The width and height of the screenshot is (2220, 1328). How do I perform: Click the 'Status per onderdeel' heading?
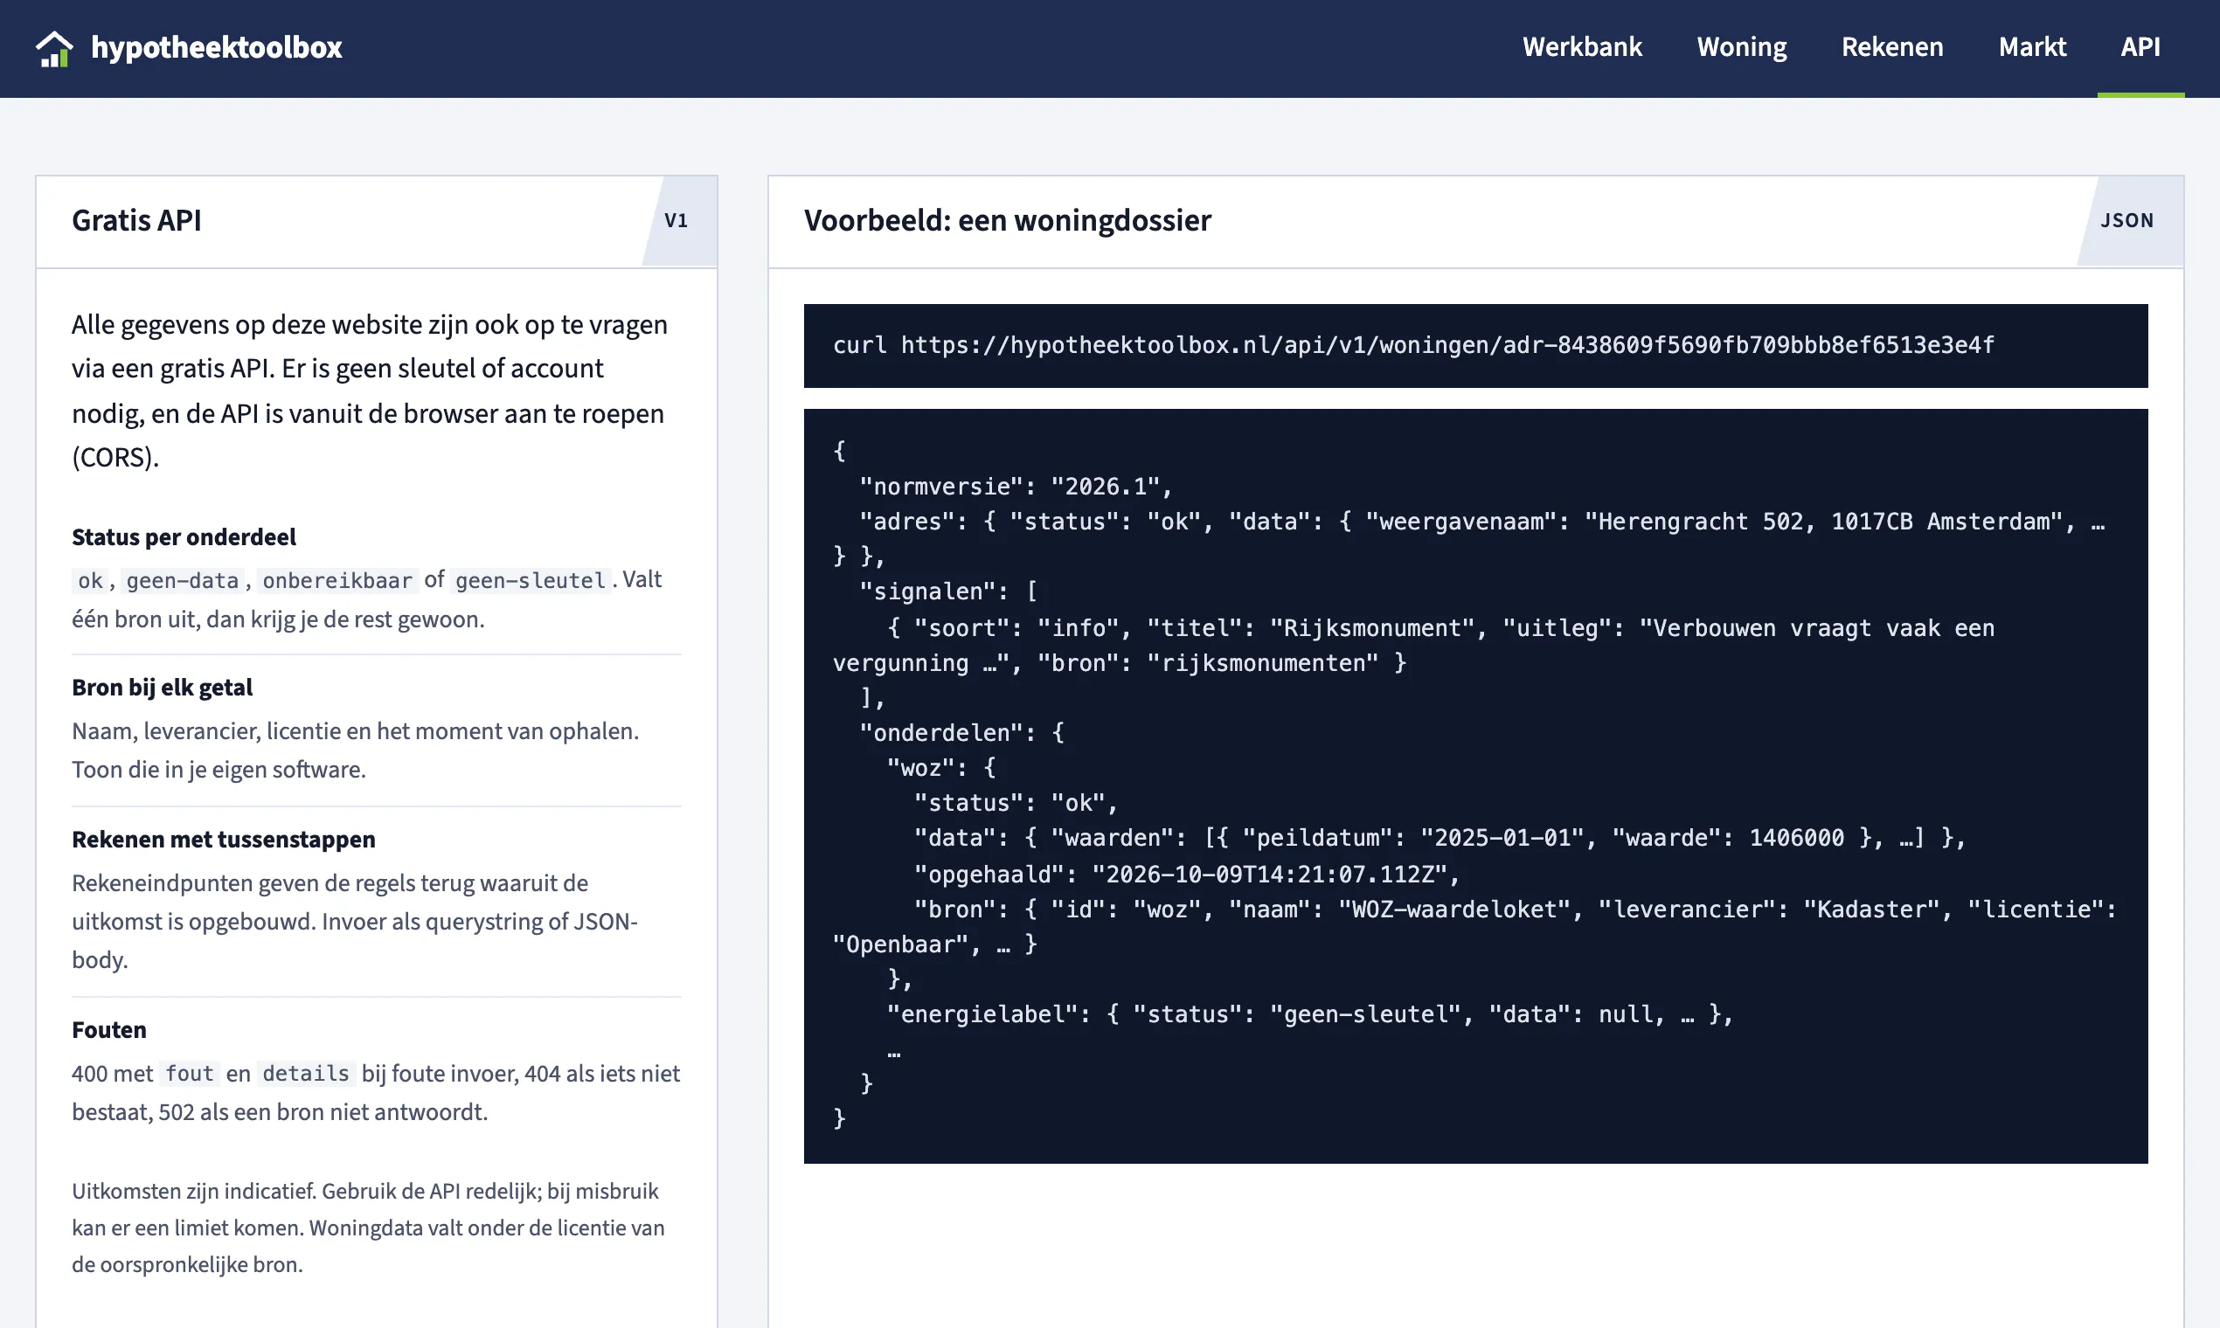click(184, 537)
